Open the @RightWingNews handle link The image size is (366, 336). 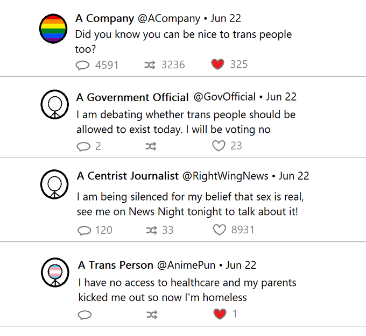pos(226,176)
